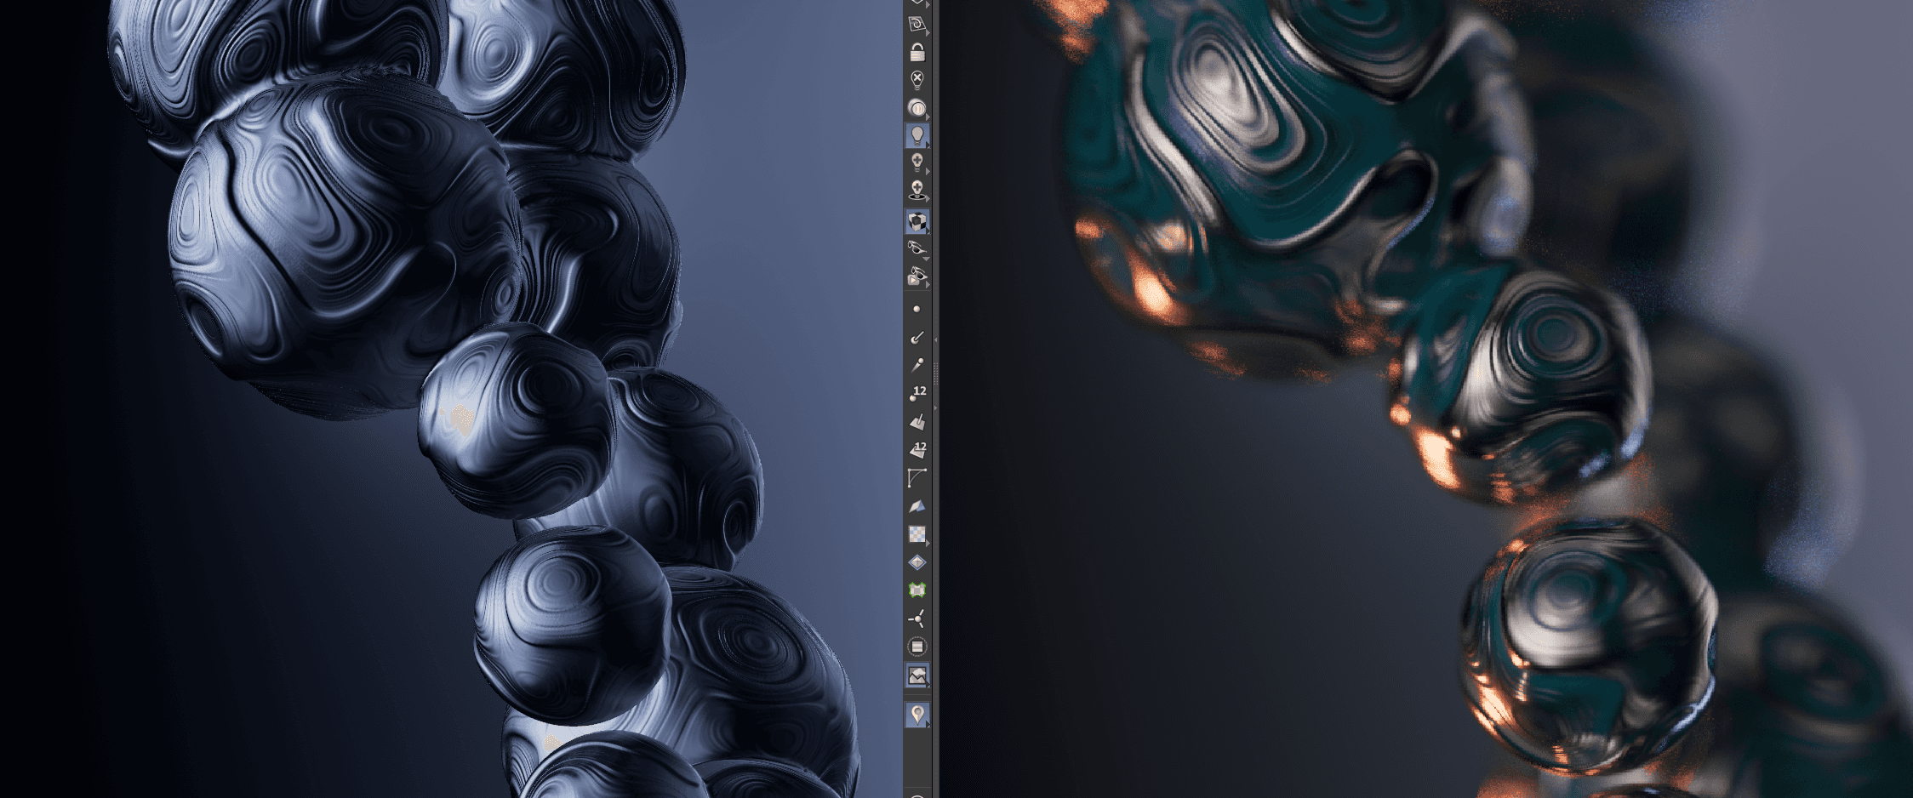The height and width of the screenshot is (798, 1913).
Task: Select high quality lighting with shadows icon
Action: click(x=917, y=190)
